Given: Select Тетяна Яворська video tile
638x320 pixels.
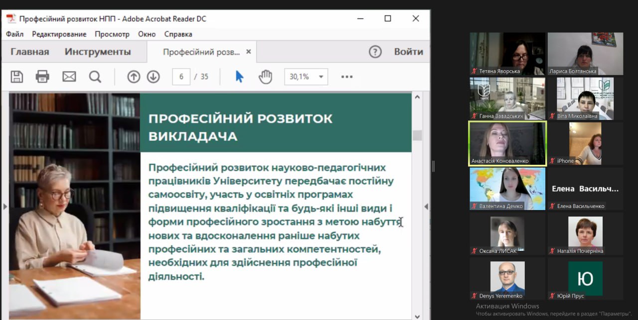Looking at the screenshot, I should click(507, 54).
